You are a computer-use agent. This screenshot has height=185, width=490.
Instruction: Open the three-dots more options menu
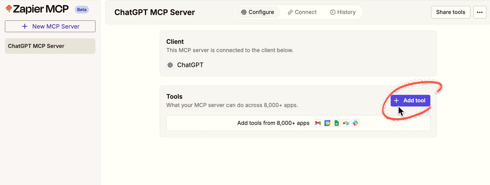tap(480, 12)
